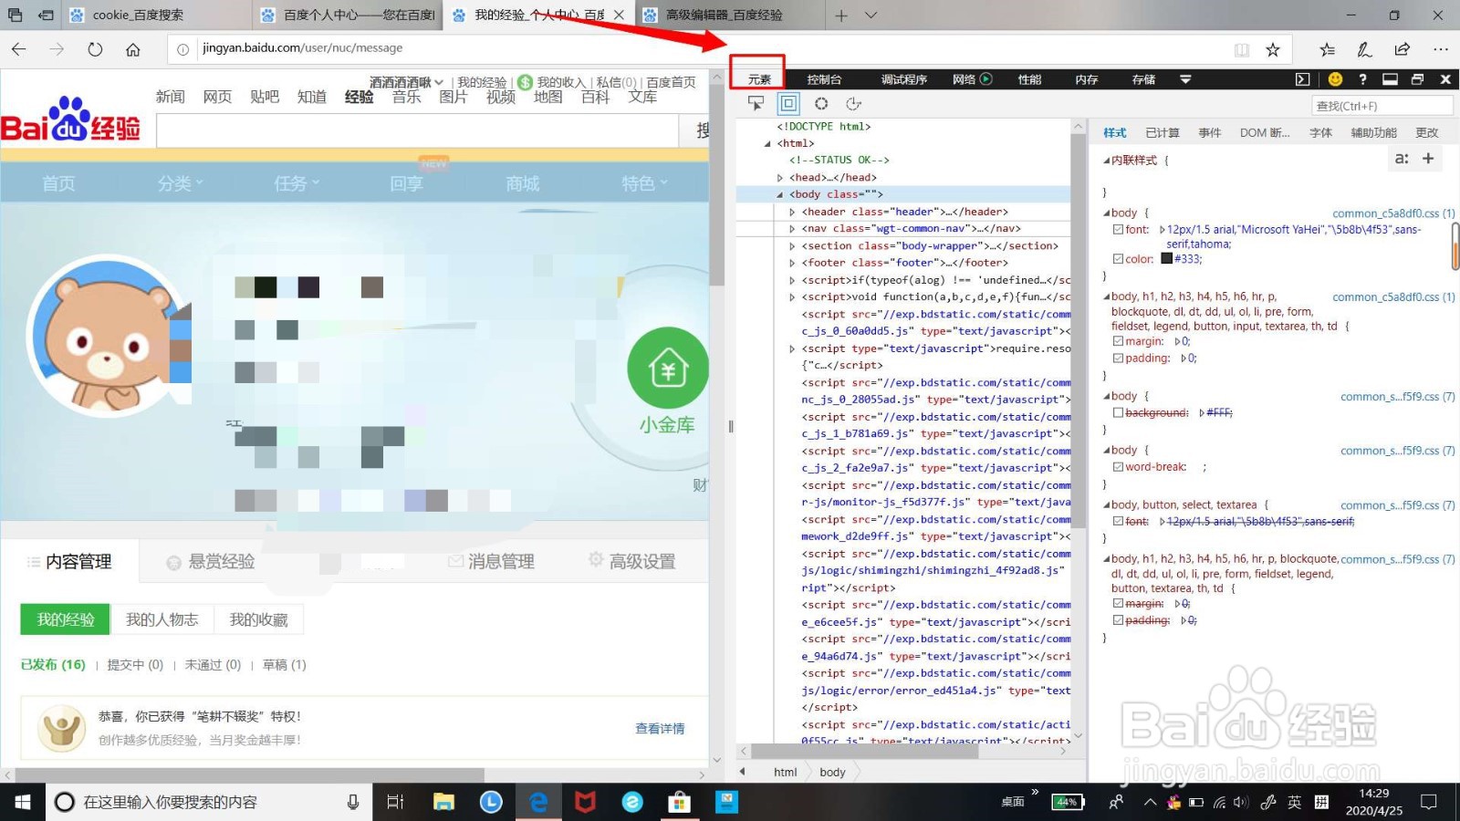1460x821 pixels.
Task: Click the 小金库 green house icon
Action: coord(668,369)
